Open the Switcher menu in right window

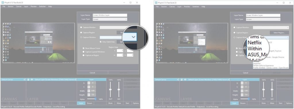(196, 7)
